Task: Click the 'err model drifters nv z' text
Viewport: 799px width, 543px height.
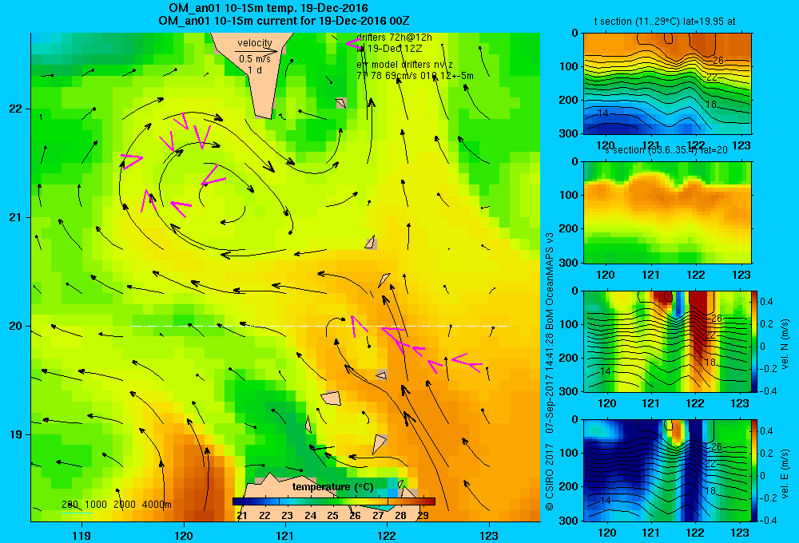Action: pyautogui.click(x=404, y=65)
